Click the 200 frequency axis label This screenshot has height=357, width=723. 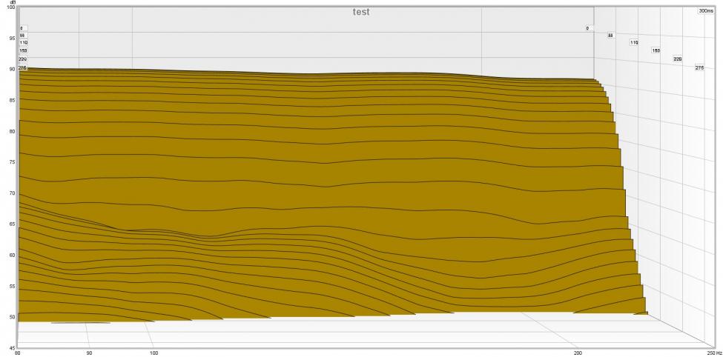(578, 353)
